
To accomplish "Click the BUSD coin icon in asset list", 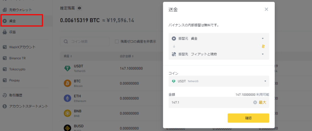I will pos(67,127).
